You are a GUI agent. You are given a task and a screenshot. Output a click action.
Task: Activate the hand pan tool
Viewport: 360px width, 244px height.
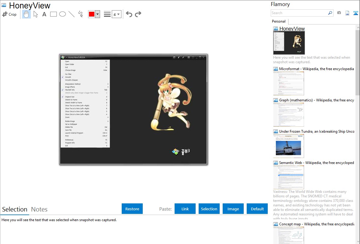pos(26,14)
